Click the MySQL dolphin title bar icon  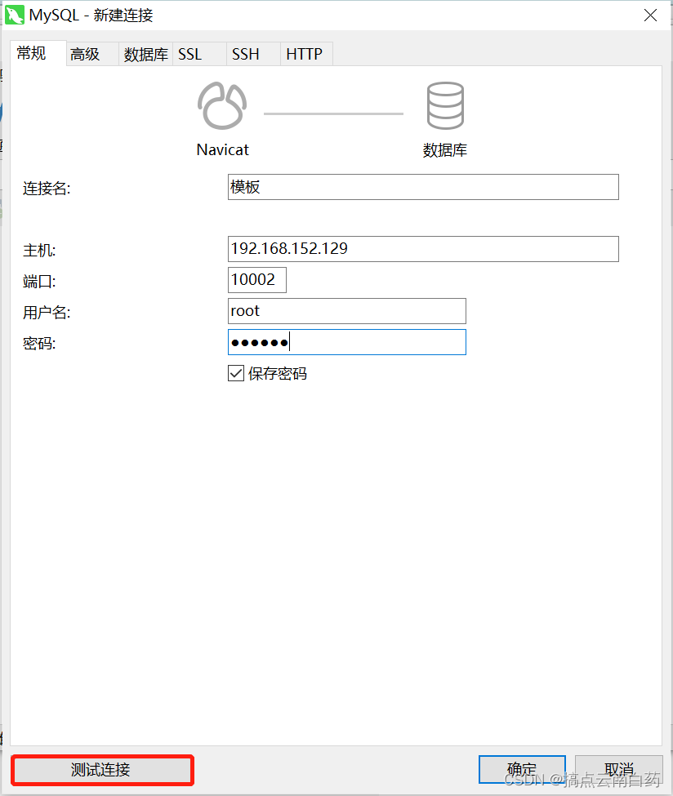pos(15,16)
